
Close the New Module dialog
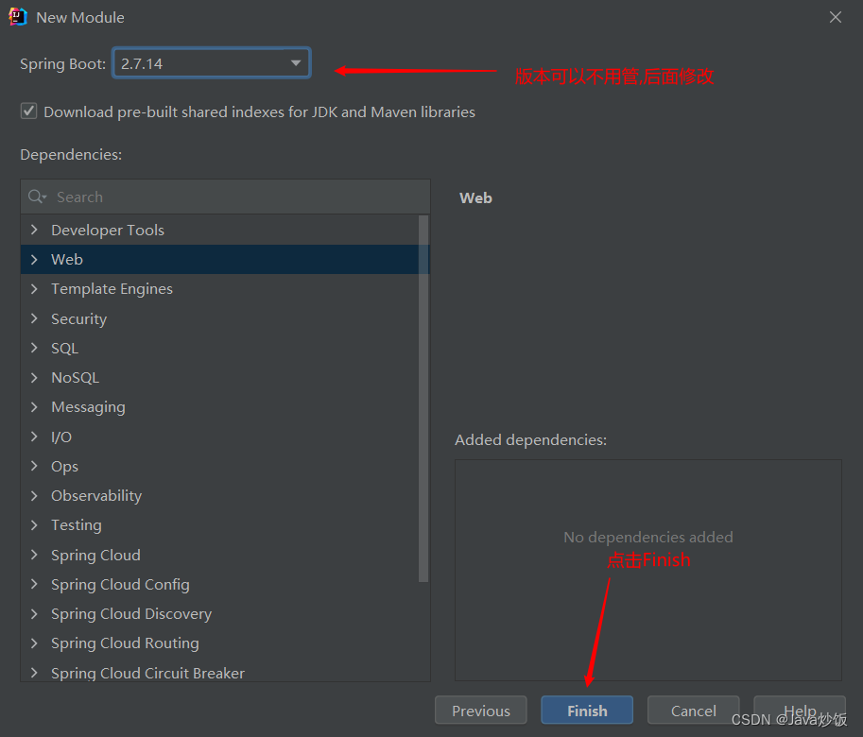pyautogui.click(x=835, y=17)
